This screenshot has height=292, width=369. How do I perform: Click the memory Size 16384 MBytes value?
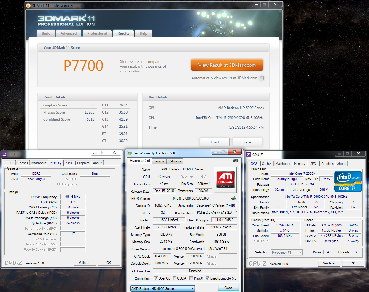(x=36, y=179)
